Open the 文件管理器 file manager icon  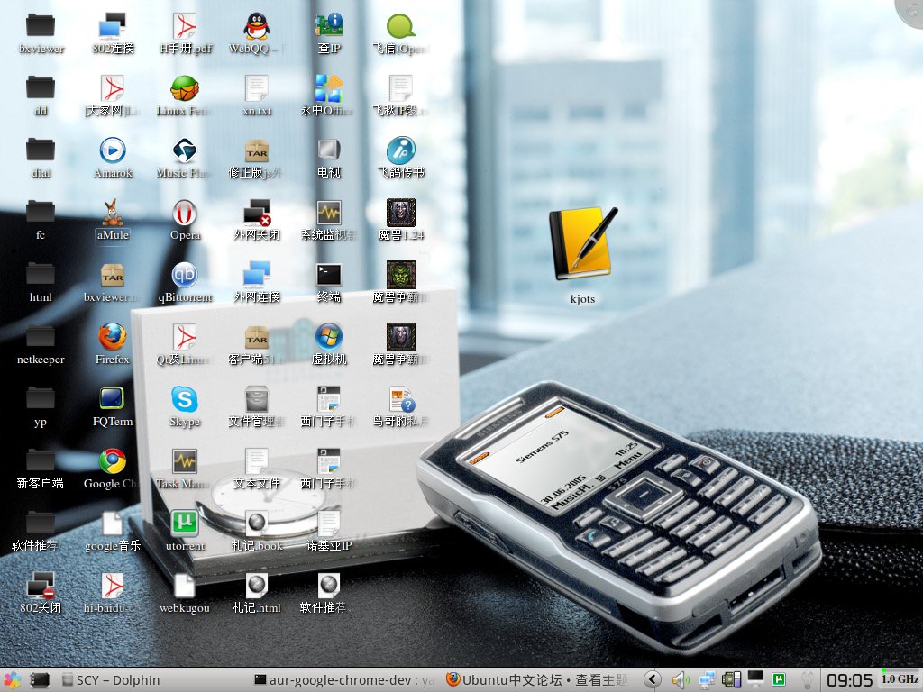click(x=257, y=399)
